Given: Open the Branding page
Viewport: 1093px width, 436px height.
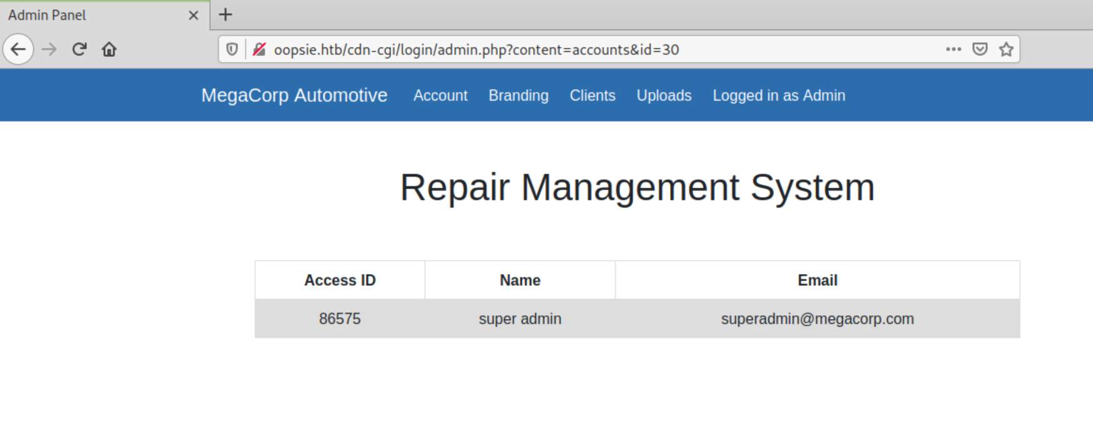Looking at the screenshot, I should (518, 96).
